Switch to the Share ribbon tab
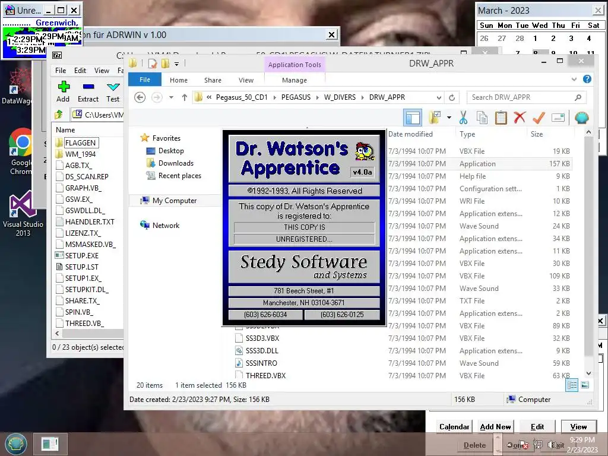 pyautogui.click(x=213, y=80)
